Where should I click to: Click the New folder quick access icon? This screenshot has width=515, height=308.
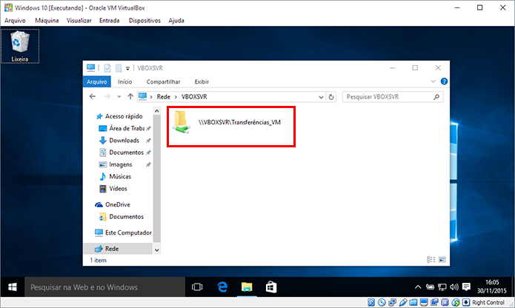[x=119, y=68]
